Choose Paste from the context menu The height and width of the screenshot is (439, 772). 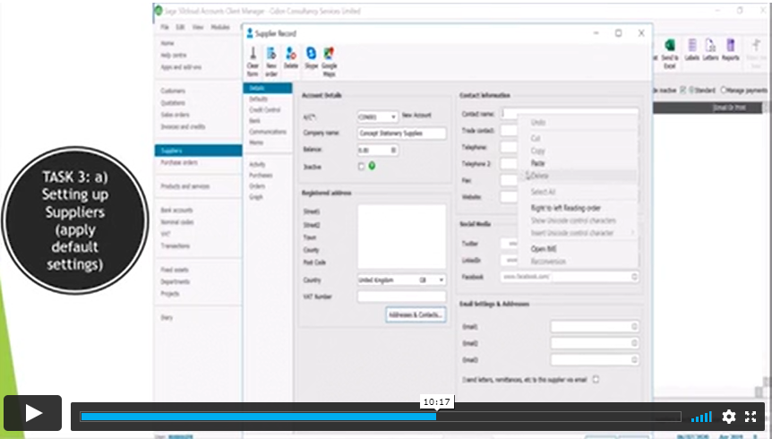(x=537, y=163)
